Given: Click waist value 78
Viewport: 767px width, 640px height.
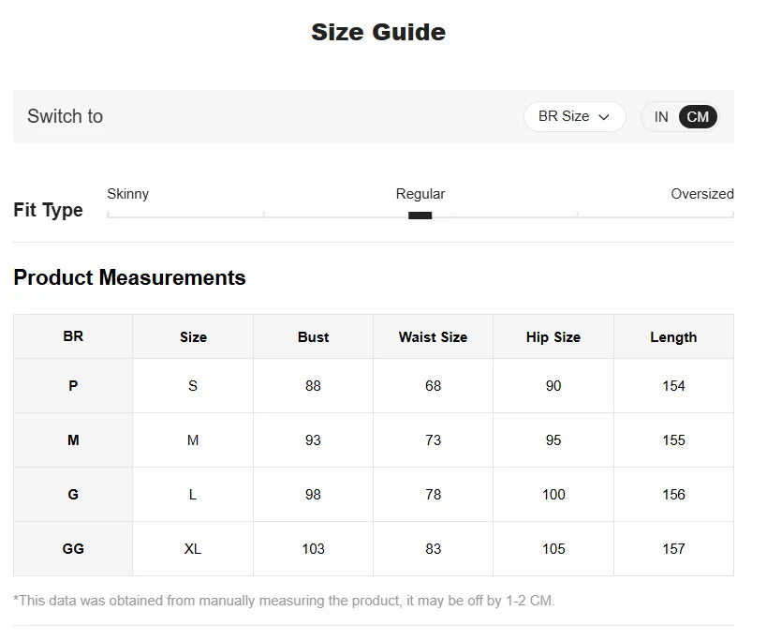Looking at the screenshot, I should (433, 494).
